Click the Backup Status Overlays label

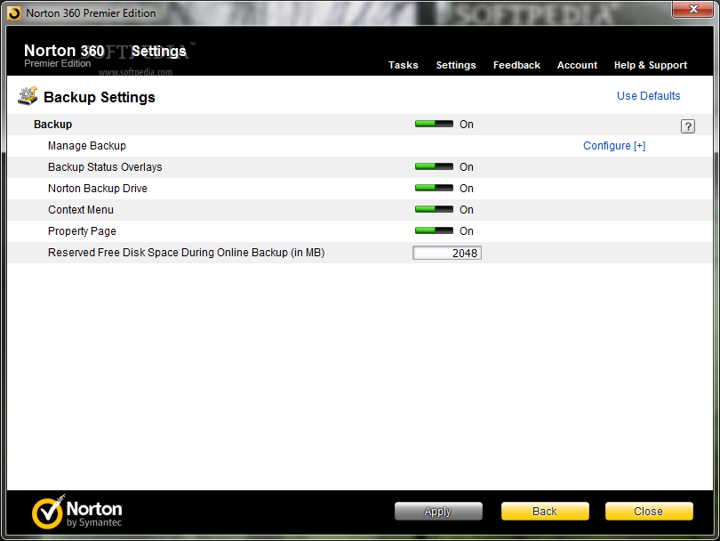pyautogui.click(x=105, y=167)
